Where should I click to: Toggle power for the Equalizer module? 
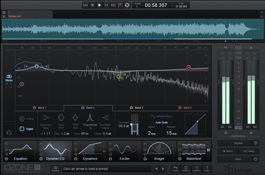pyautogui.click(x=6, y=159)
